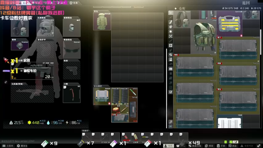Open the 手册 handbook tab

[221, 146]
